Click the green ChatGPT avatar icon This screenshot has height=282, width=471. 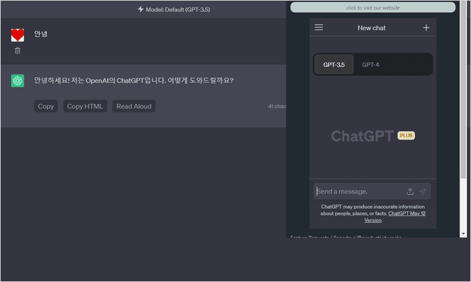coord(17,81)
